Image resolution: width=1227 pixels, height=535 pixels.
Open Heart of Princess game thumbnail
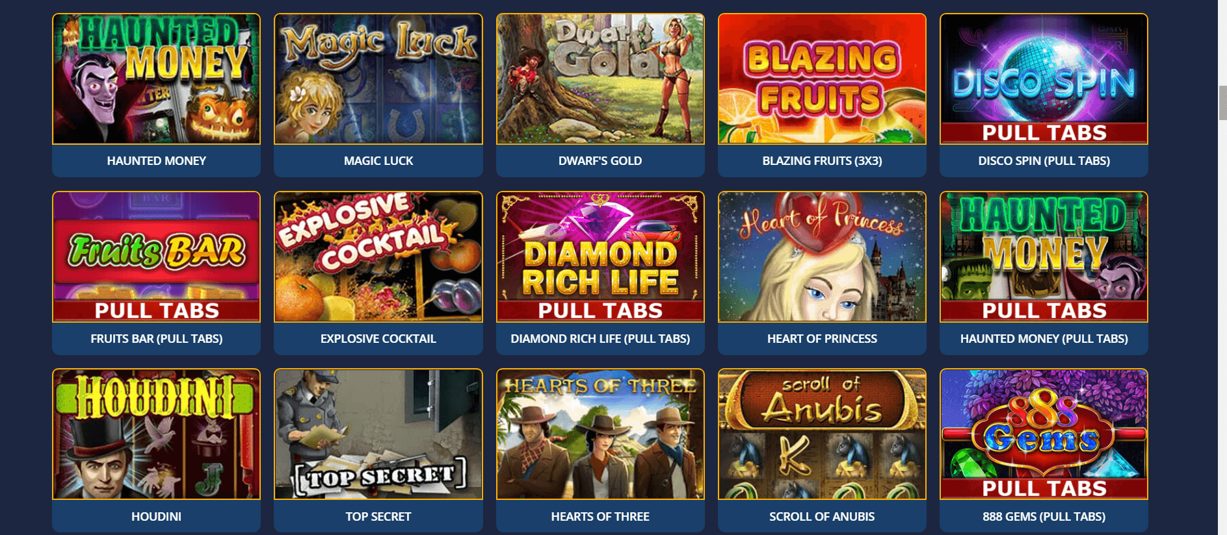822,256
